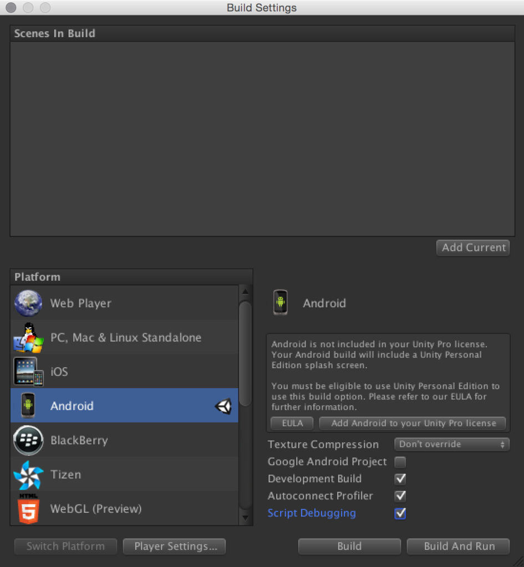Select PC, Mac & Linux Standalone platform
The image size is (524, 567).
(x=124, y=337)
